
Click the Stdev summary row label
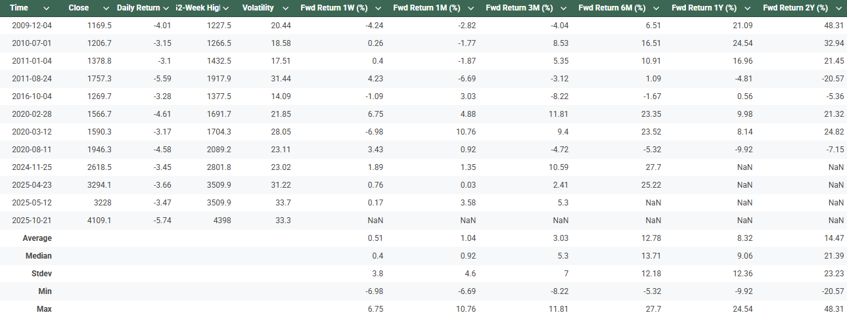tap(41, 274)
